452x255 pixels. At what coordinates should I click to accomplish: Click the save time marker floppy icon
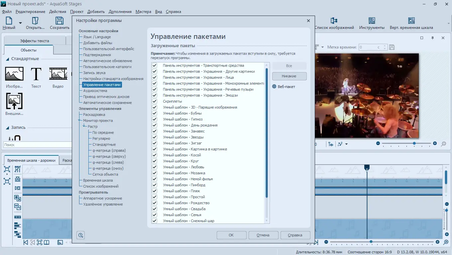point(392,47)
